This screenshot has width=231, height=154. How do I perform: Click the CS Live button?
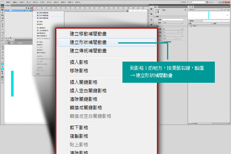click(x=210, y=2)
